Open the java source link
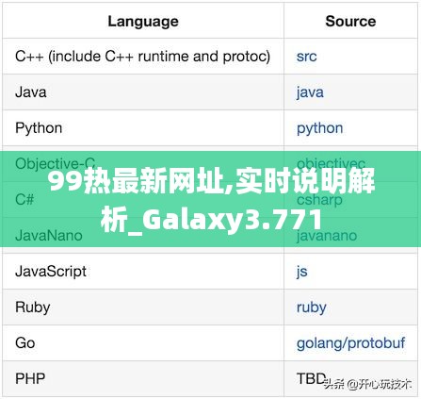Screen dimensions: 421x399 [x=310, y=92]
